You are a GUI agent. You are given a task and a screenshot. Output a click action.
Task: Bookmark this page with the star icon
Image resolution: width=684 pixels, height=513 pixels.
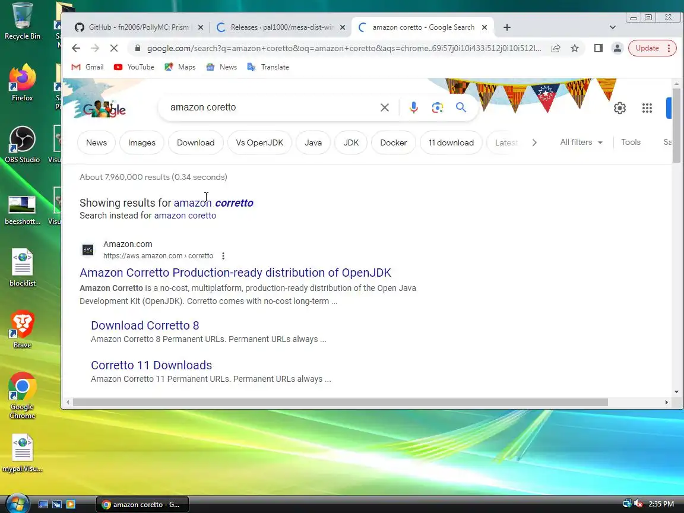click(x=575, y=48)
